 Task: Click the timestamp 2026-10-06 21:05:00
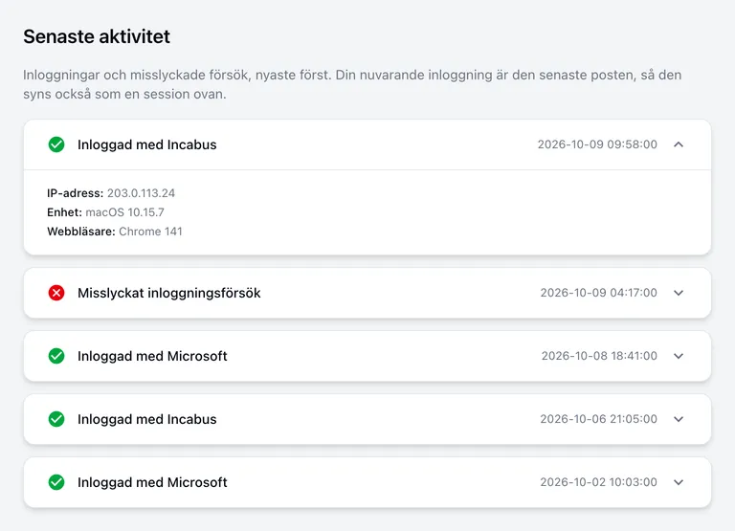[x=598, y=419]
